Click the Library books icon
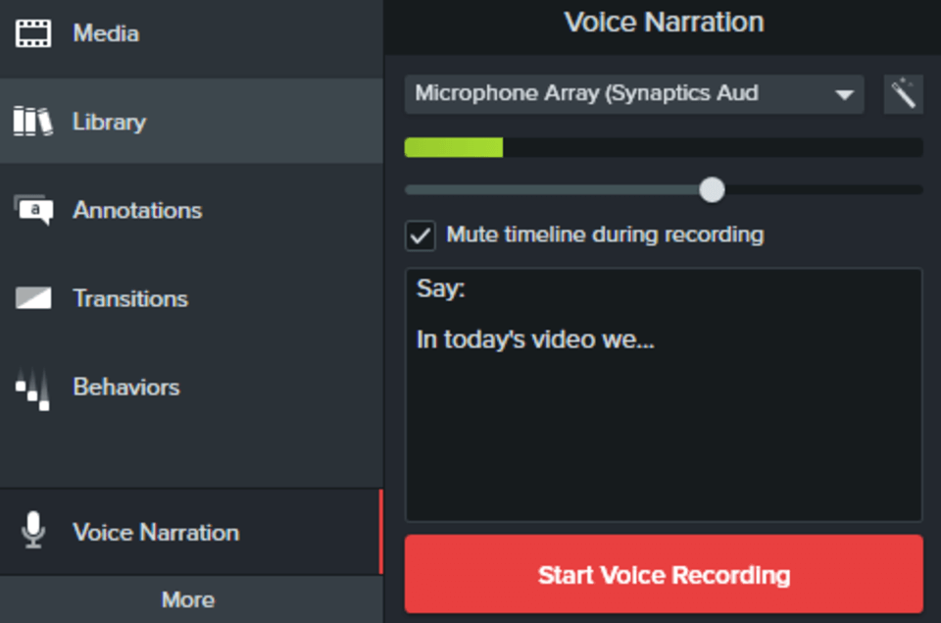Image resolution: width=941 pixels, height=623 pixels. pyautogui.click(x=33, y=122)
